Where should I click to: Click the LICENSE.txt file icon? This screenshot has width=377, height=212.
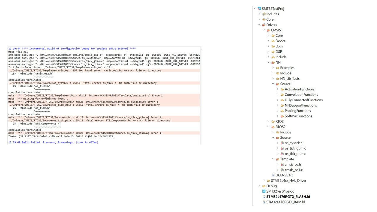273,175
